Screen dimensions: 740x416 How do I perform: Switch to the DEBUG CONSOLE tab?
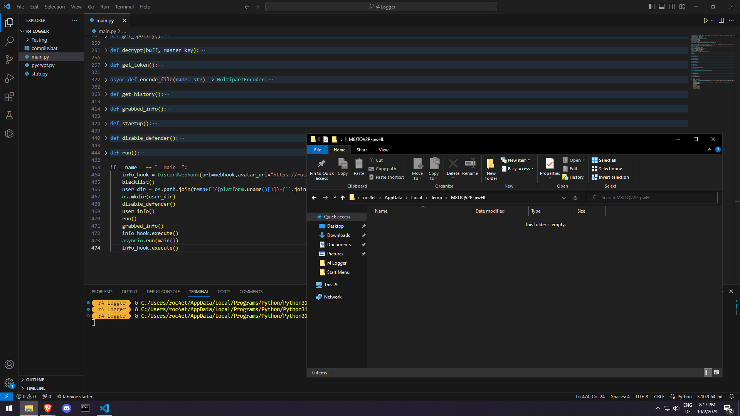tap(163, 292)
